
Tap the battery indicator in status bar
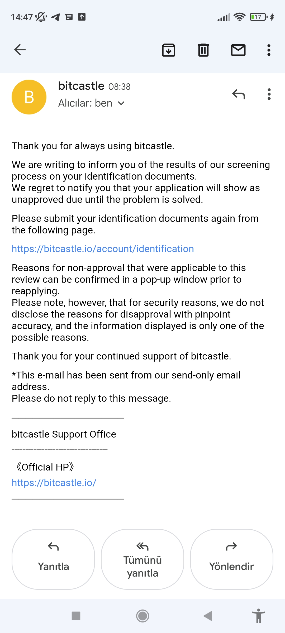click(x=258, y=17)
